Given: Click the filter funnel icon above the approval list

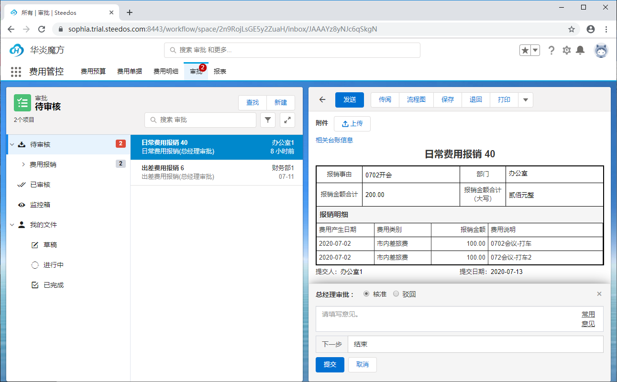Looking at the screenshot, I should [x=268, y=120].
